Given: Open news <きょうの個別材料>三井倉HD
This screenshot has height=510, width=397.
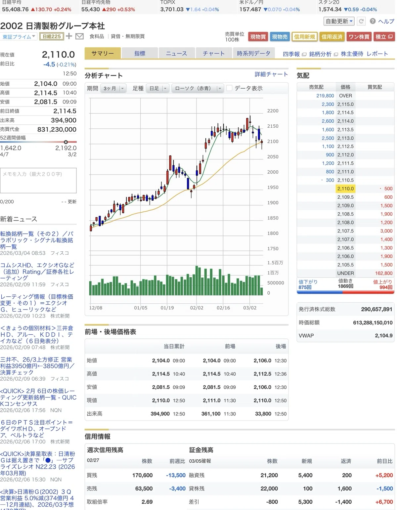Looking at the screenshot, I should (x=37, y=334).
